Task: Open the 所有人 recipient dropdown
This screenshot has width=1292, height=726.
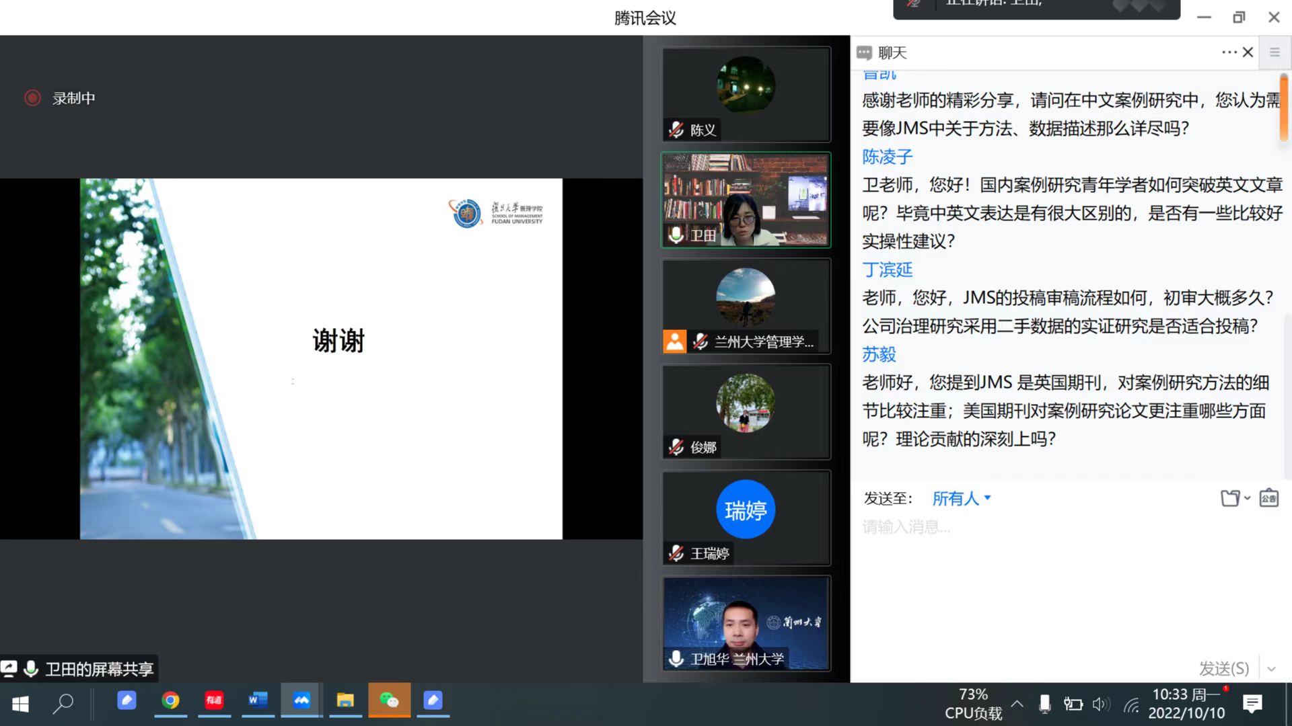Action: pyautogui.click(x=961, y=498)
